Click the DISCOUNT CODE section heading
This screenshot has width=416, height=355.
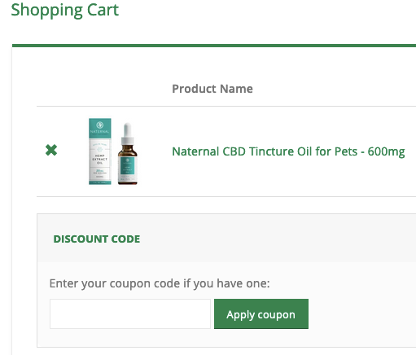tap(97, 239)
